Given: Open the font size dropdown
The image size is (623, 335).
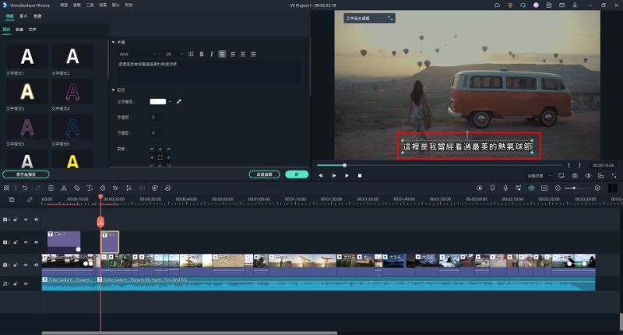Looking at the screenshot, I should [174, 54].
